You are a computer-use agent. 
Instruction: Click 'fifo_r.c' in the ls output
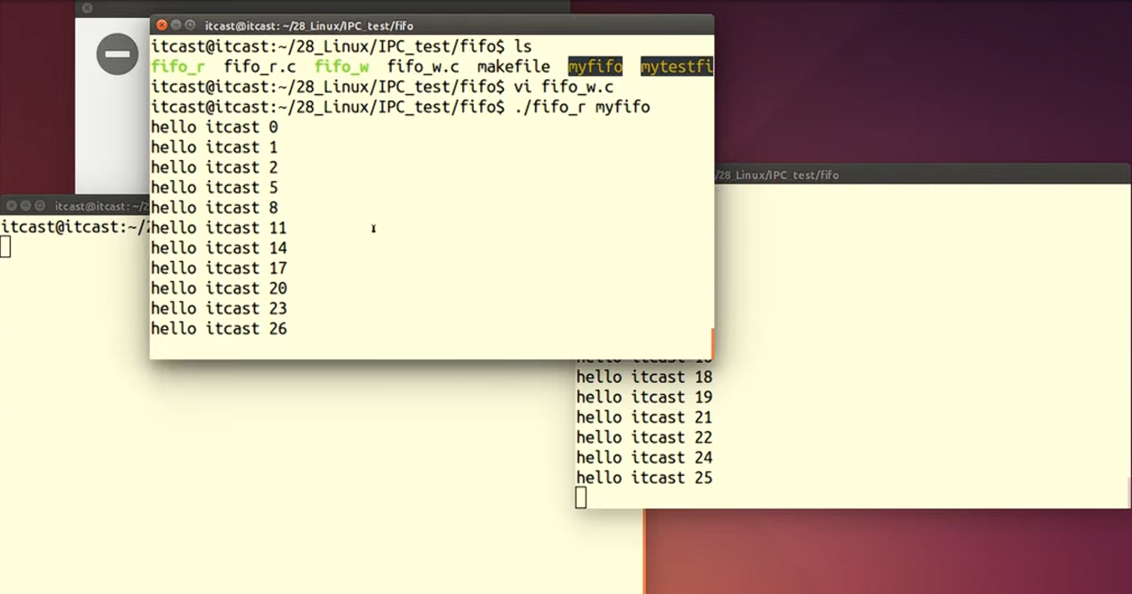[x=259, y=67]
